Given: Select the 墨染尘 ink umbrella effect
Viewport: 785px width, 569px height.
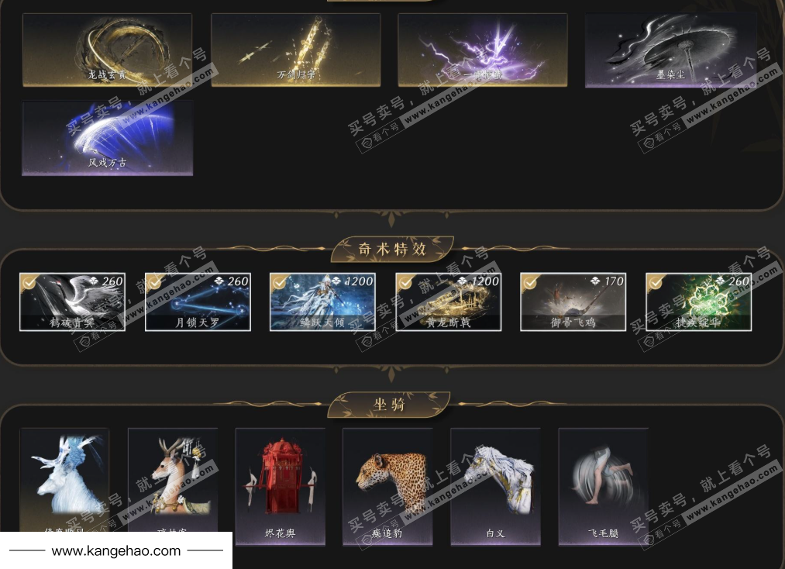Looking at the screenshot, I should tap(670, 50).
